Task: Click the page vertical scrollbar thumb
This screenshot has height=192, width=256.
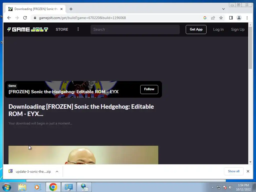Action: tap(250, 48)
